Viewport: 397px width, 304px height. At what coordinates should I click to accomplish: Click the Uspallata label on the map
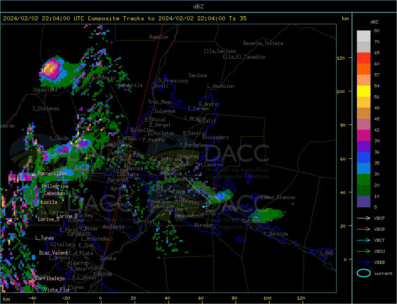(x=45, y=90)
